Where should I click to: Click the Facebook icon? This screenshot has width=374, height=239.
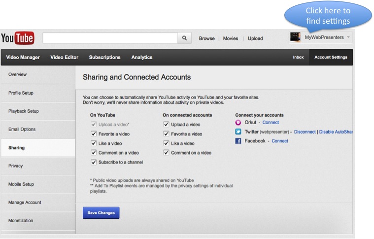[238, 141]
